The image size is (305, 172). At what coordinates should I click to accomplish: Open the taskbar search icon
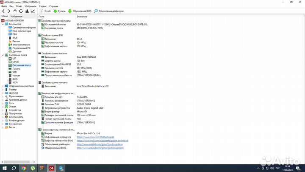pyautogui.click(x=14, y=168)
